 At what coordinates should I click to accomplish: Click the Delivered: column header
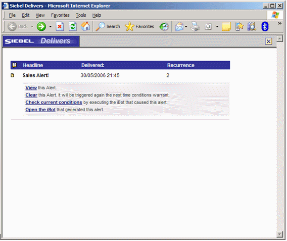coord(92,65)
